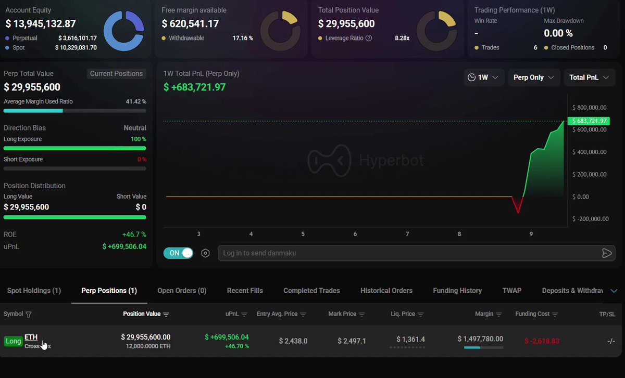Open the Deposits & Withdrawals tab

(x=572, y=291)
